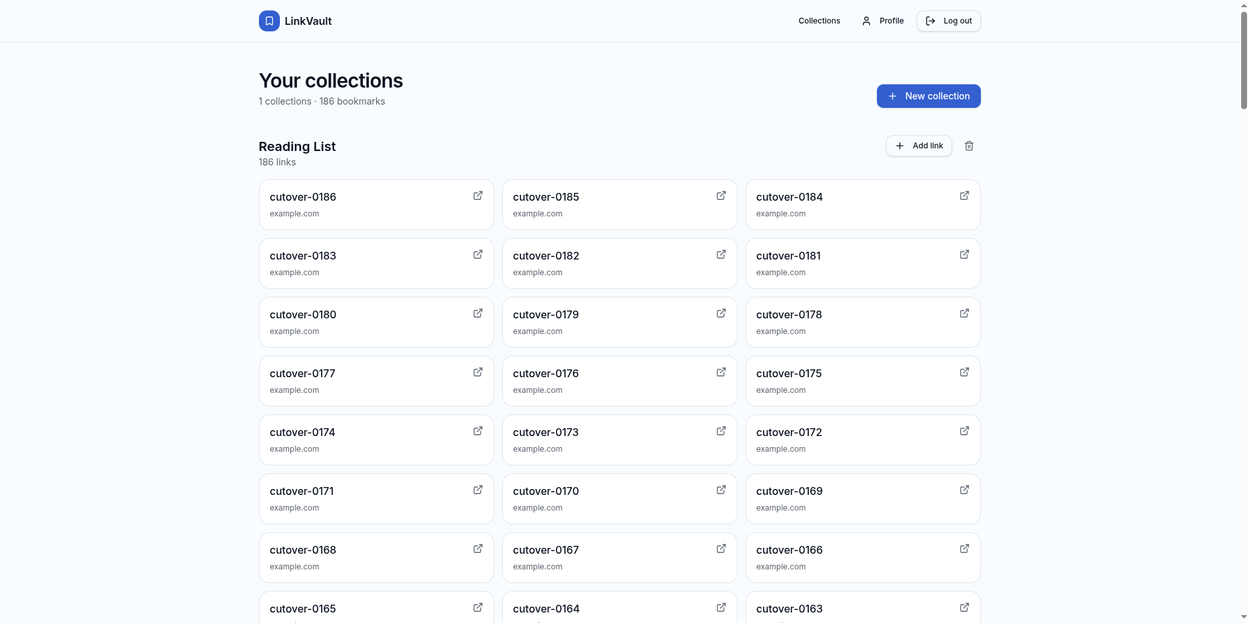Viewport: 1249px width, 623px height.
Task: Click the scrollbar down arrow
Action: tap(1244, 617)
